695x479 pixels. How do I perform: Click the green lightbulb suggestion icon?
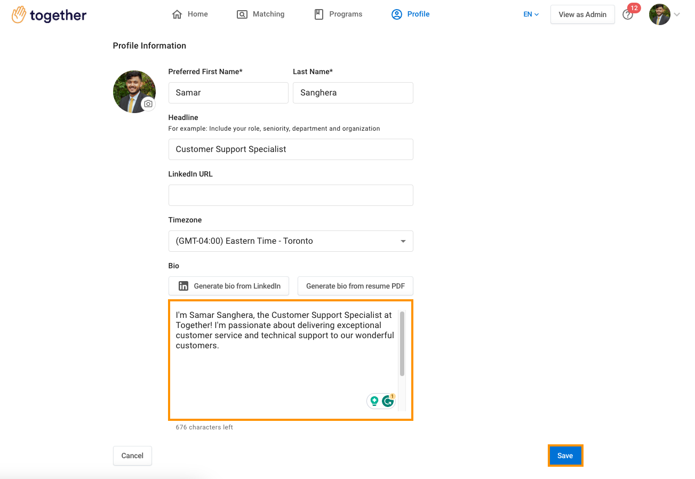pyautogui.click(x=374, y=401)
